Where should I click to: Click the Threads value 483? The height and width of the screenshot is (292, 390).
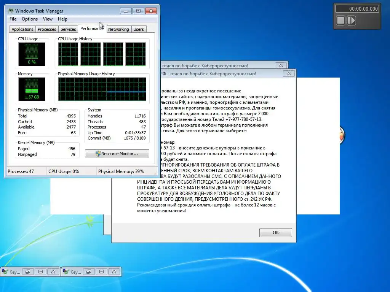click(142, 122)
